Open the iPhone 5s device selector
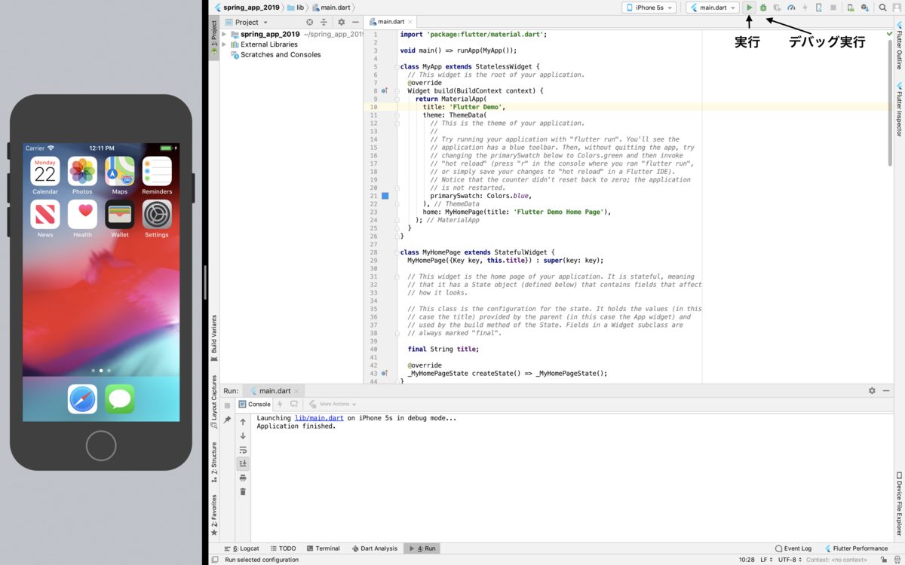The width and height of the screenshot is (905, 565). tap(649, 8)
